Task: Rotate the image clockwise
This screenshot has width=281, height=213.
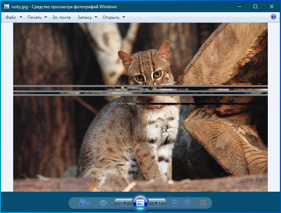Action: [x=187, y=203]
